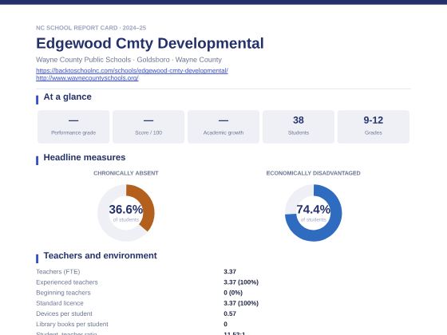Image resolution: width=447 pixels, height=335 pixels.
Task: Click the '0 (0%)' beginning teachers value
Action: [x=233, y=293]
